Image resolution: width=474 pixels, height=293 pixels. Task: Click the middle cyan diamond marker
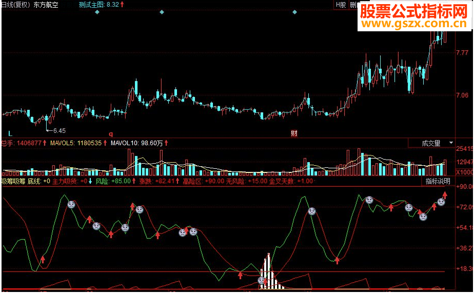tap(162, 12)
